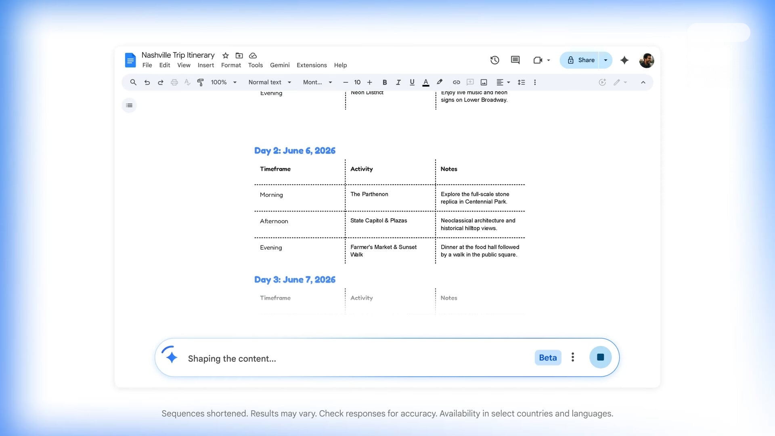Show document outline icon
The image size is (775, 436).
point(129,105)
